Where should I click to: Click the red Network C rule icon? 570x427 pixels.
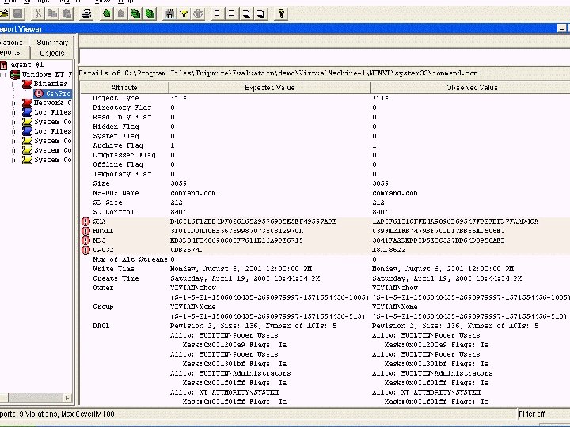click(27, 103)
